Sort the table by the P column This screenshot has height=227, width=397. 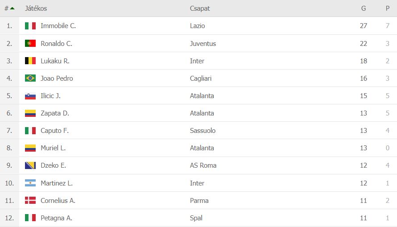point(387,8)
